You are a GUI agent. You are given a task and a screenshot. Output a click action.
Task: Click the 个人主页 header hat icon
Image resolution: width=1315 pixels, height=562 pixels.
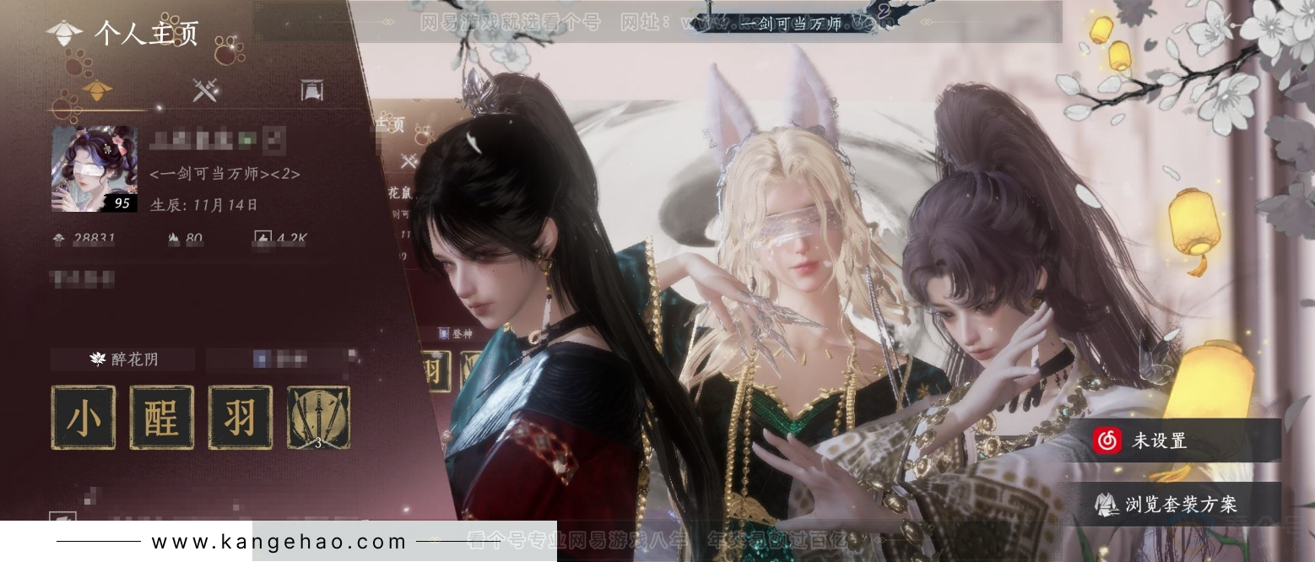point(64,32)
